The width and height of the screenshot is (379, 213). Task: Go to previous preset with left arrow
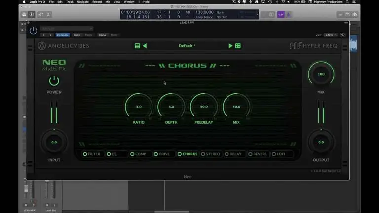[145, 46]
